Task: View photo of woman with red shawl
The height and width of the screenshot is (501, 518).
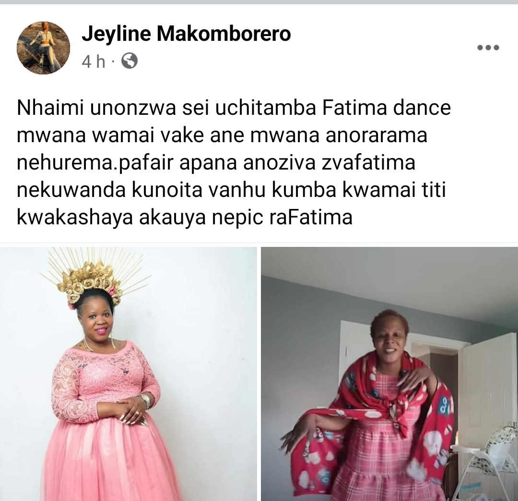Action: point(389,374)
